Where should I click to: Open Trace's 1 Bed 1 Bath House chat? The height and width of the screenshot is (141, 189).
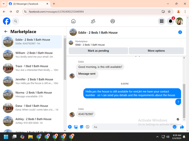(x=32, y=68)
